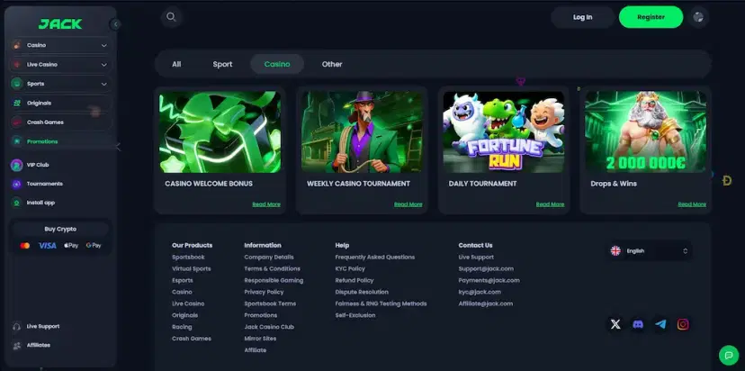This screenshot has width=745, height=371.
Task: Open the X social media icon
Action: pos(615,324)
